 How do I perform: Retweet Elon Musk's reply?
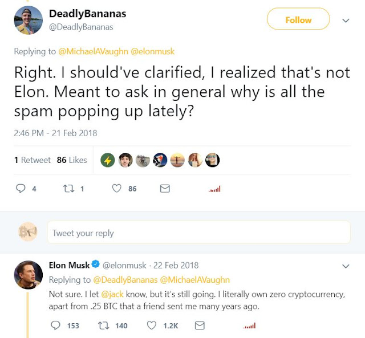(104, 325)
